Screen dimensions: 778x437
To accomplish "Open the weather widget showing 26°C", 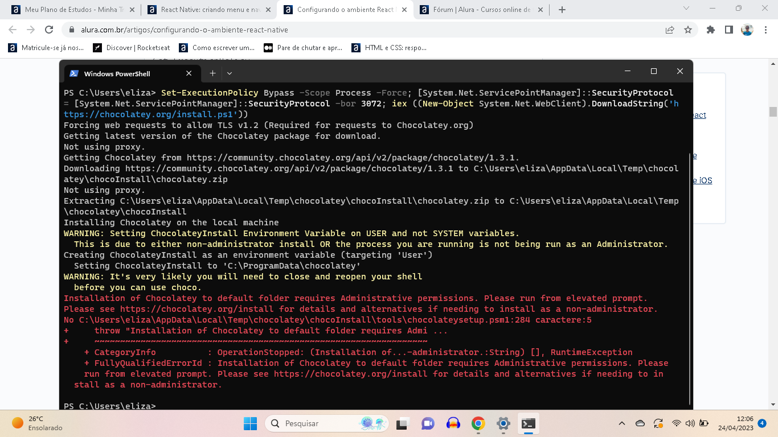I will [x=37, y=423].
